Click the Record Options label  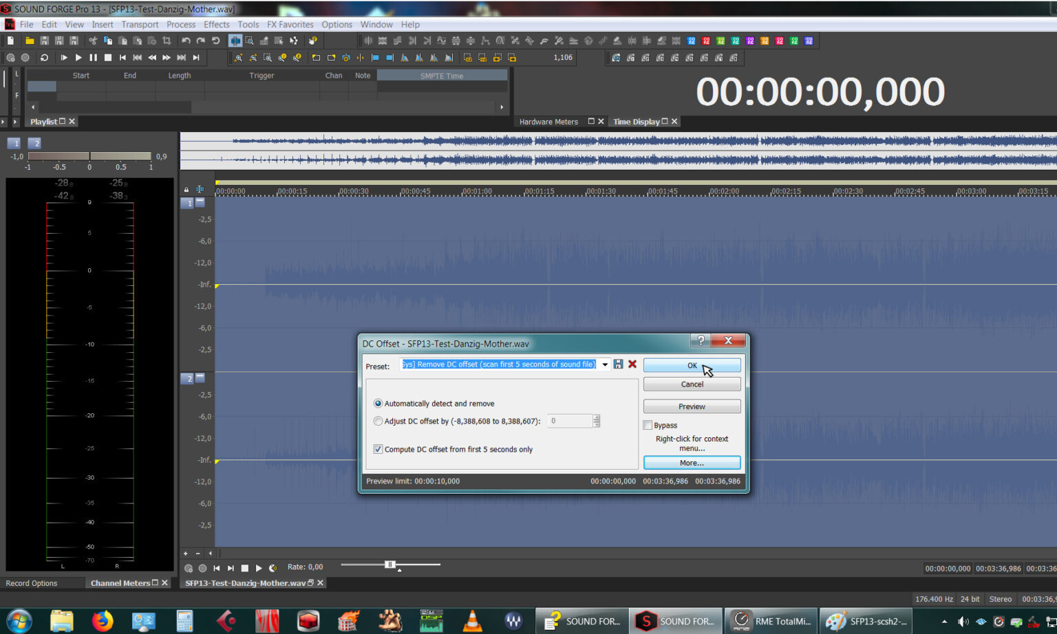(32, 583)
